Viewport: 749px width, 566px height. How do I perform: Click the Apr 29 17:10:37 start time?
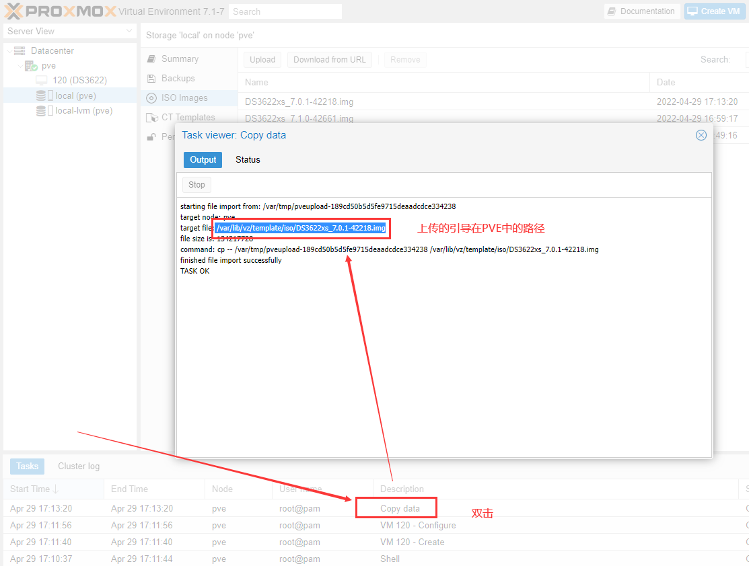[x=41, y=559]
